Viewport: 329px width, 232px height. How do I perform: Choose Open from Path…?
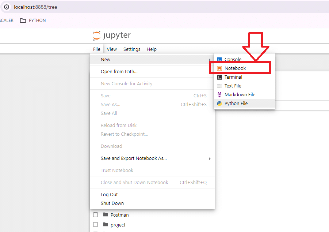[152, 71]
